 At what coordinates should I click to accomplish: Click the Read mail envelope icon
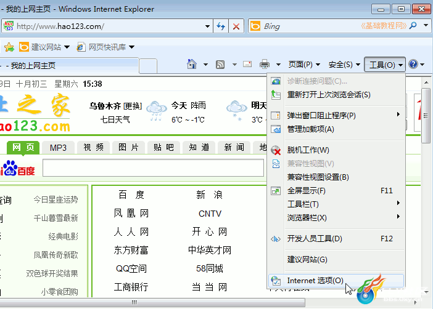coord(247,64)
